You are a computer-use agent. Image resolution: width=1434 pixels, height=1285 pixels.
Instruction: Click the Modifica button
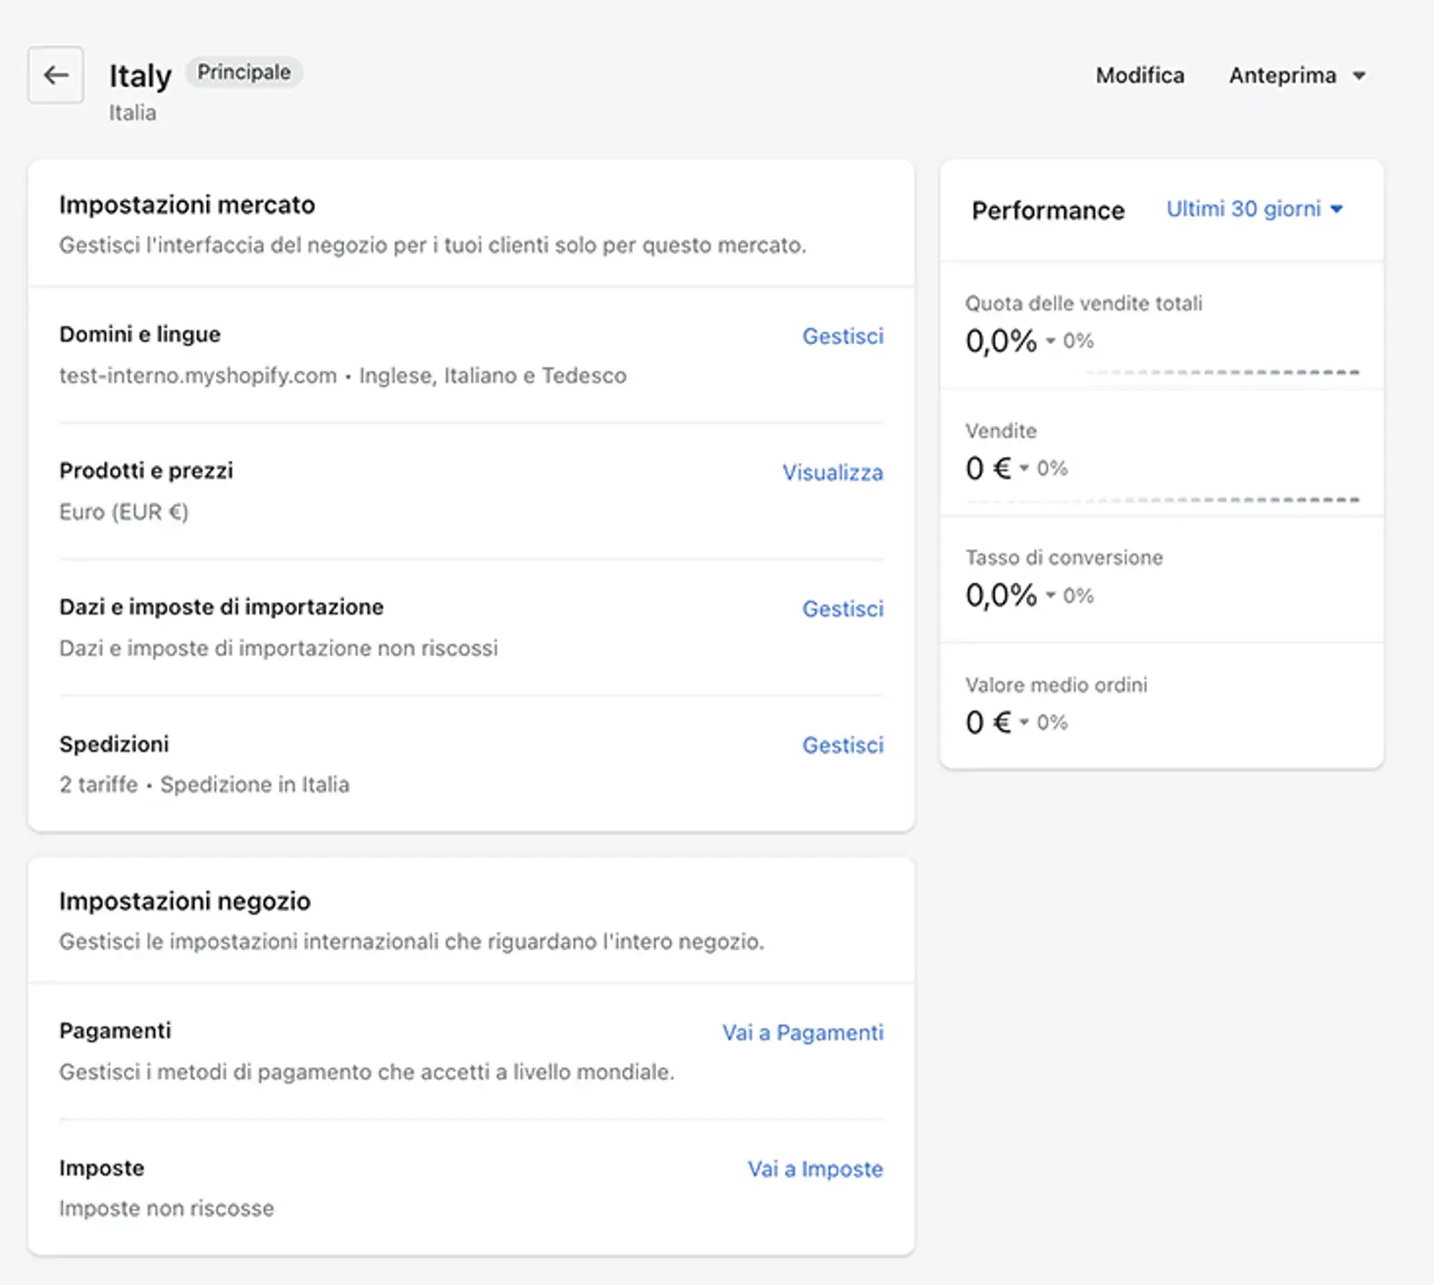[x=1139, y=75]
